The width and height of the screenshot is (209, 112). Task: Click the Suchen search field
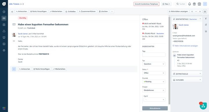181,4
